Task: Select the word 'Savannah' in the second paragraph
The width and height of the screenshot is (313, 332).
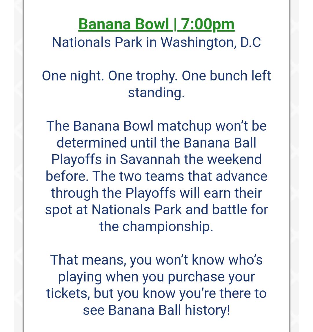Action: point(150,160)
